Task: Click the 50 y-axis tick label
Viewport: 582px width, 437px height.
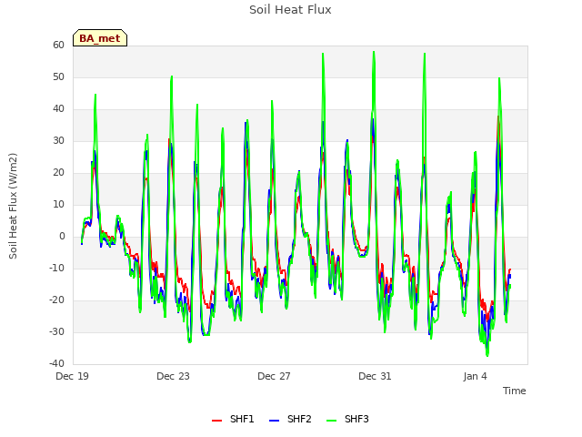Action: pos(58,76)
